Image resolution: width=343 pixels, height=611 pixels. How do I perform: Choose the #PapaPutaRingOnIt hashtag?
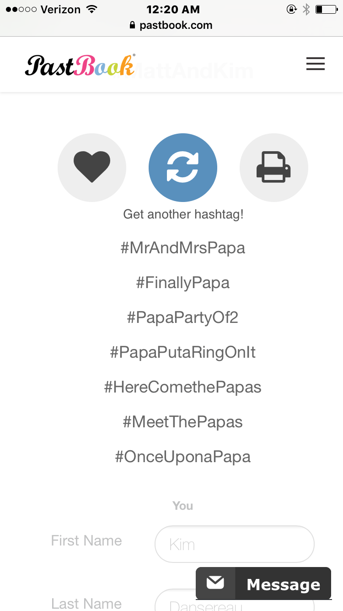183,352
